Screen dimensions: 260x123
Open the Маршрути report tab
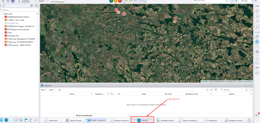[211, 120]
